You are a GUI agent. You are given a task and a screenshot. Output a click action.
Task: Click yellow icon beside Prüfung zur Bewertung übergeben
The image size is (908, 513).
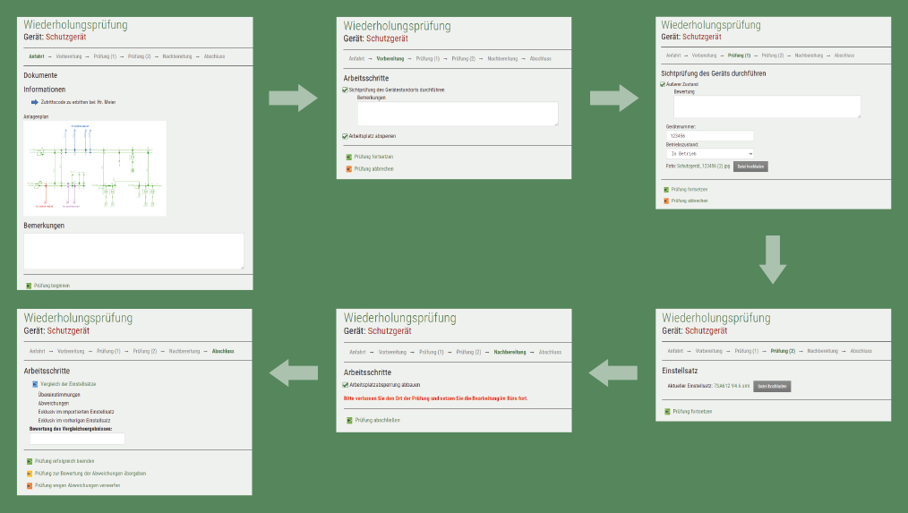tap(30, 473)
